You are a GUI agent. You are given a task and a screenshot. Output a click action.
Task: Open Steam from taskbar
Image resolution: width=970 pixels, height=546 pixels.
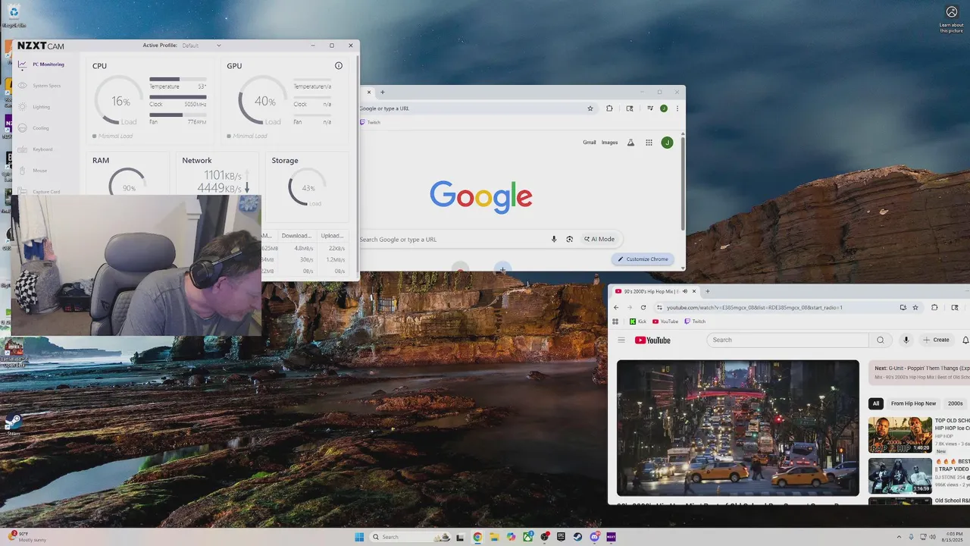pyautogui.click(x=577, y=537)
